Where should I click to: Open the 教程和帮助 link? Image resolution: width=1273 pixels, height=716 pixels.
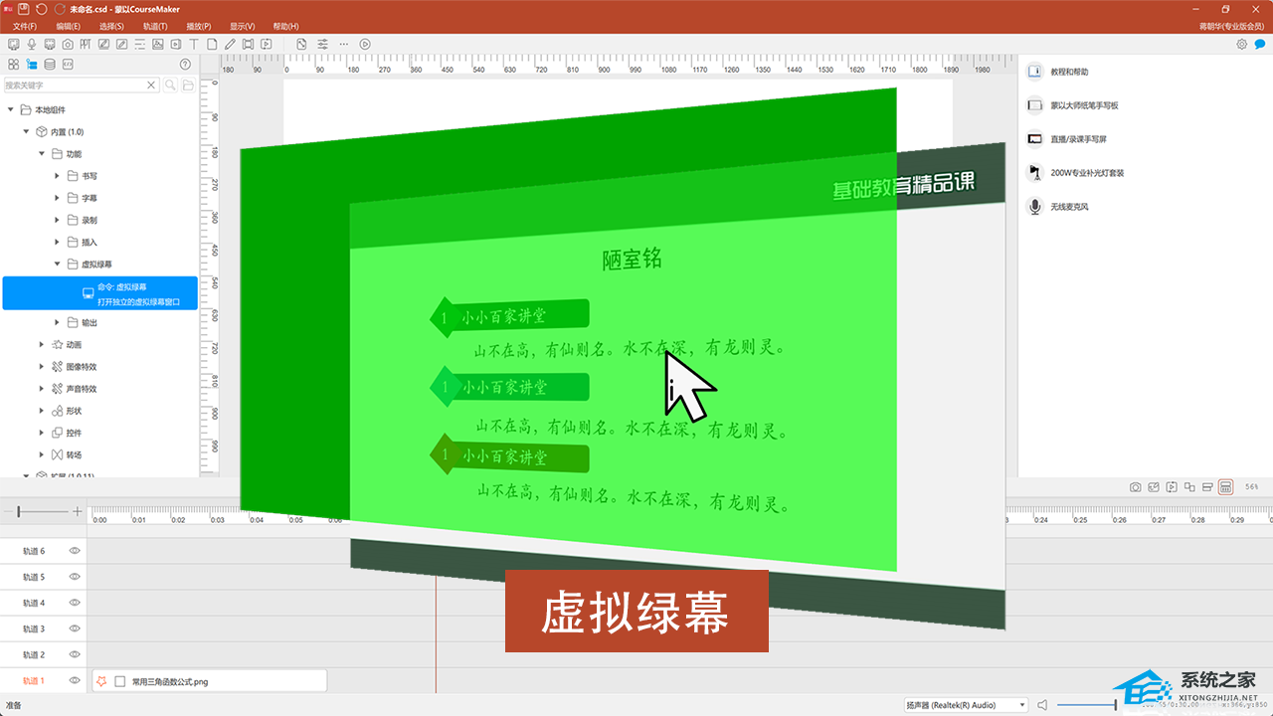(x=1069, y=73)
